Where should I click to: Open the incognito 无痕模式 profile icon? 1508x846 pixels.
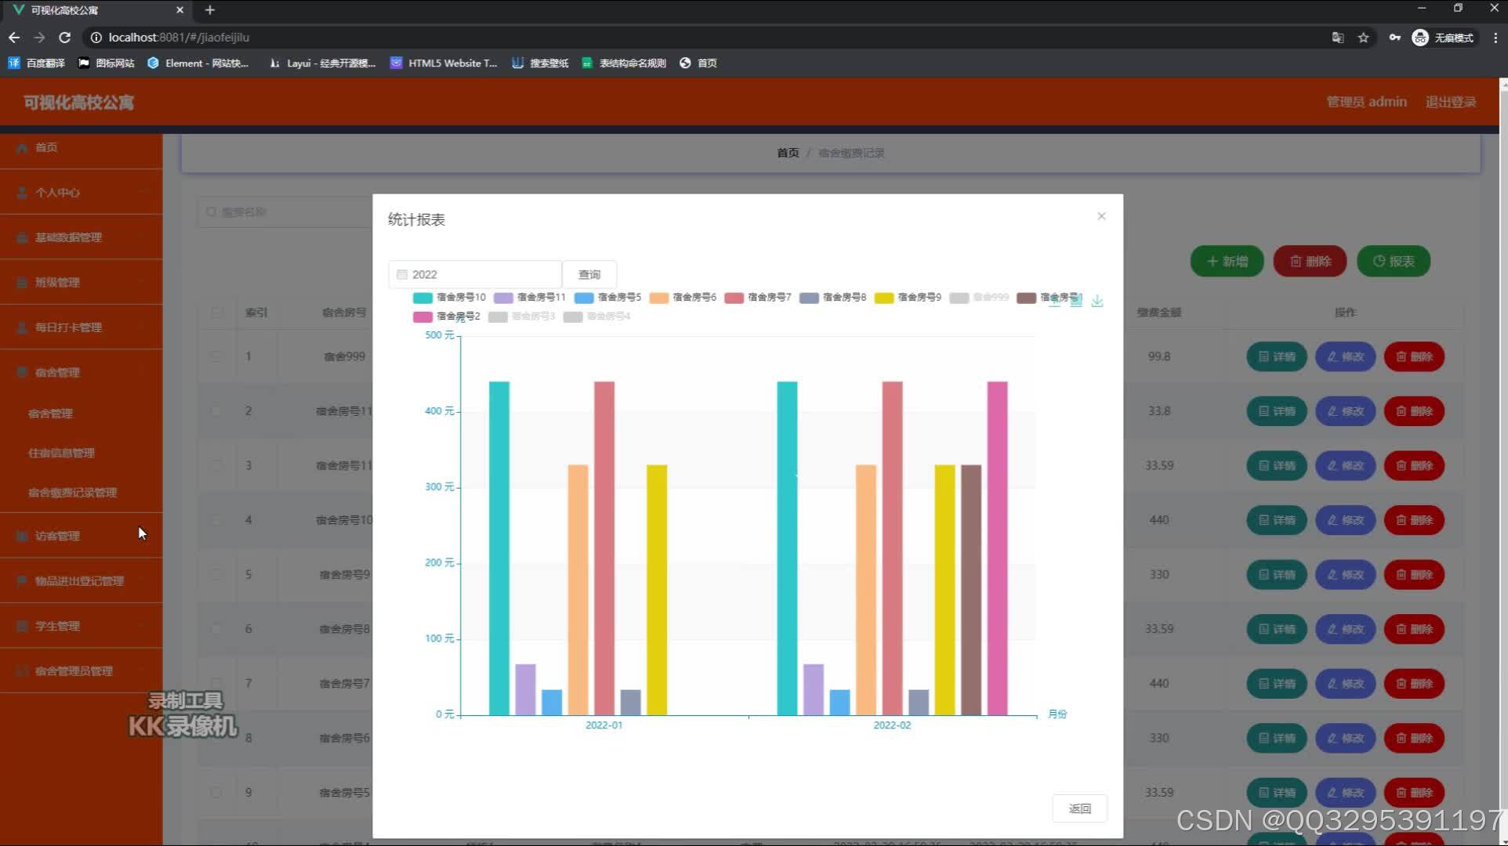click(1443, 38)
